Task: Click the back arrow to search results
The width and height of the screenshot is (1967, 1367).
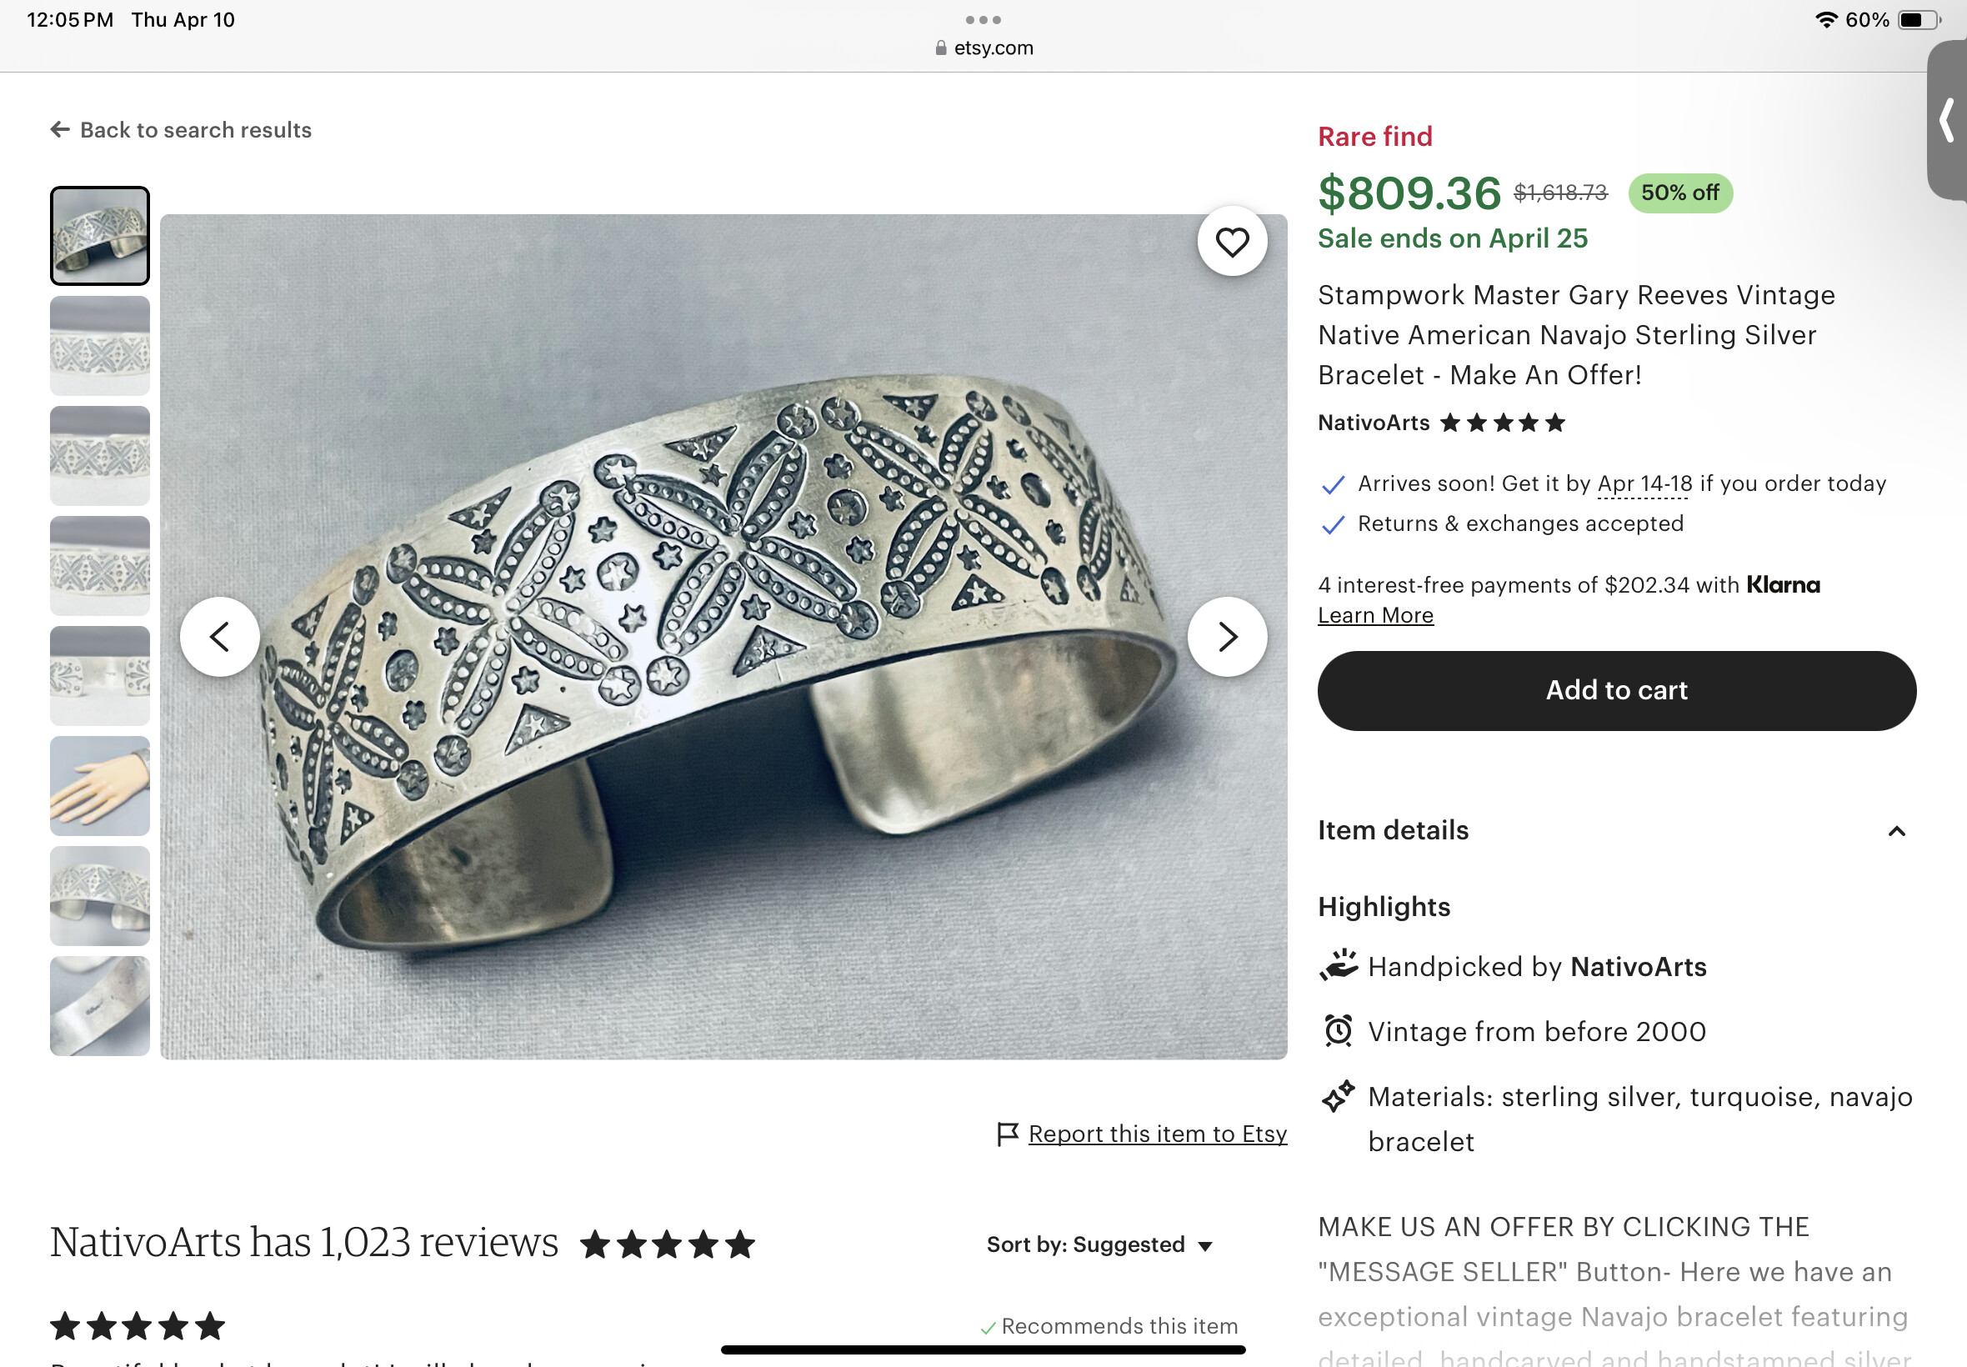Action: (x=60, y=129)
